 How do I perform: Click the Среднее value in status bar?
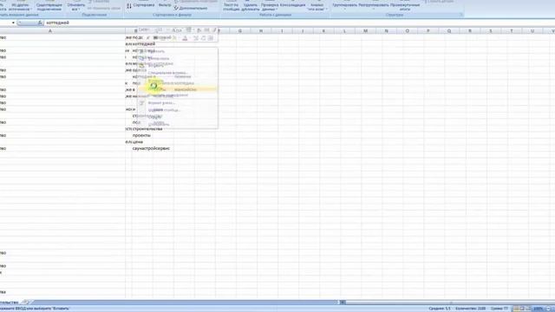click(440, 309)
